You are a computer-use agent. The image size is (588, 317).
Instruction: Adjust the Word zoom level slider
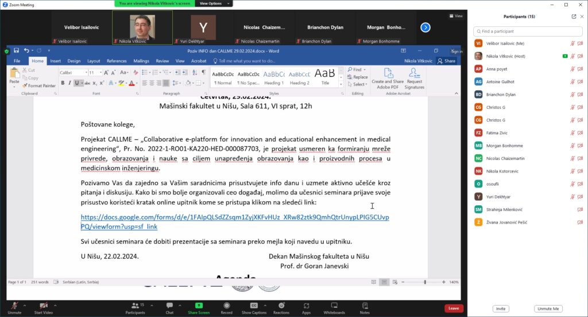[425, 282]
